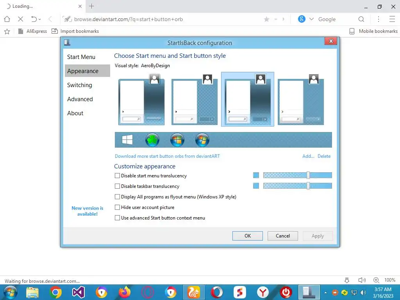400x300 pixels.
Task: Select the fourth start menu style thumbnail
Action: pyautogui.click(x=300, y=99)
